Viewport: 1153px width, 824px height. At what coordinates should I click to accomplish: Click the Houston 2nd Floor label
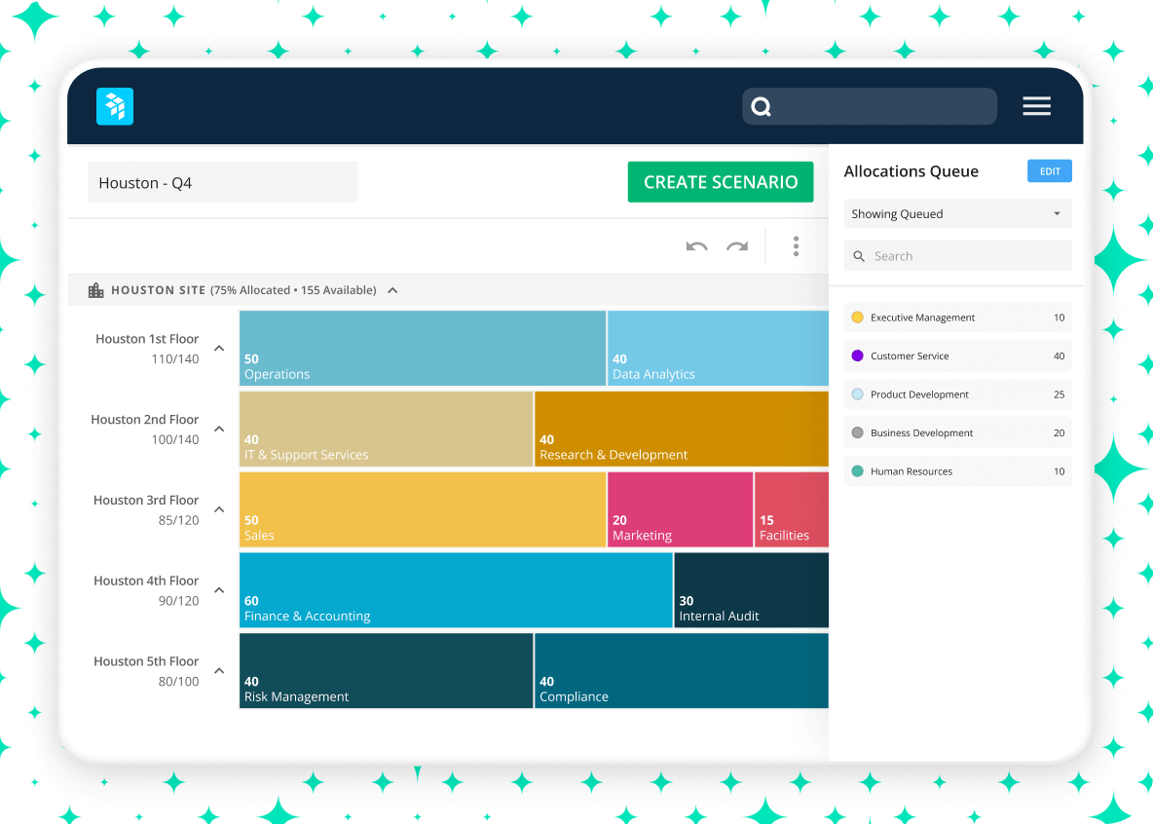coord(145,420)
